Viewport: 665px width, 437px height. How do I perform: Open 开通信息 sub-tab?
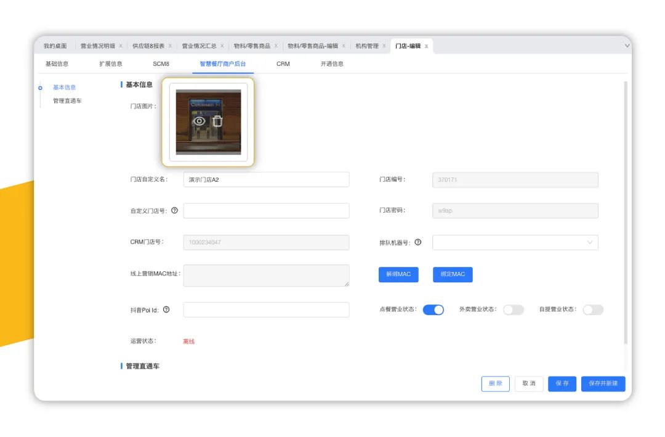point(332,63)
